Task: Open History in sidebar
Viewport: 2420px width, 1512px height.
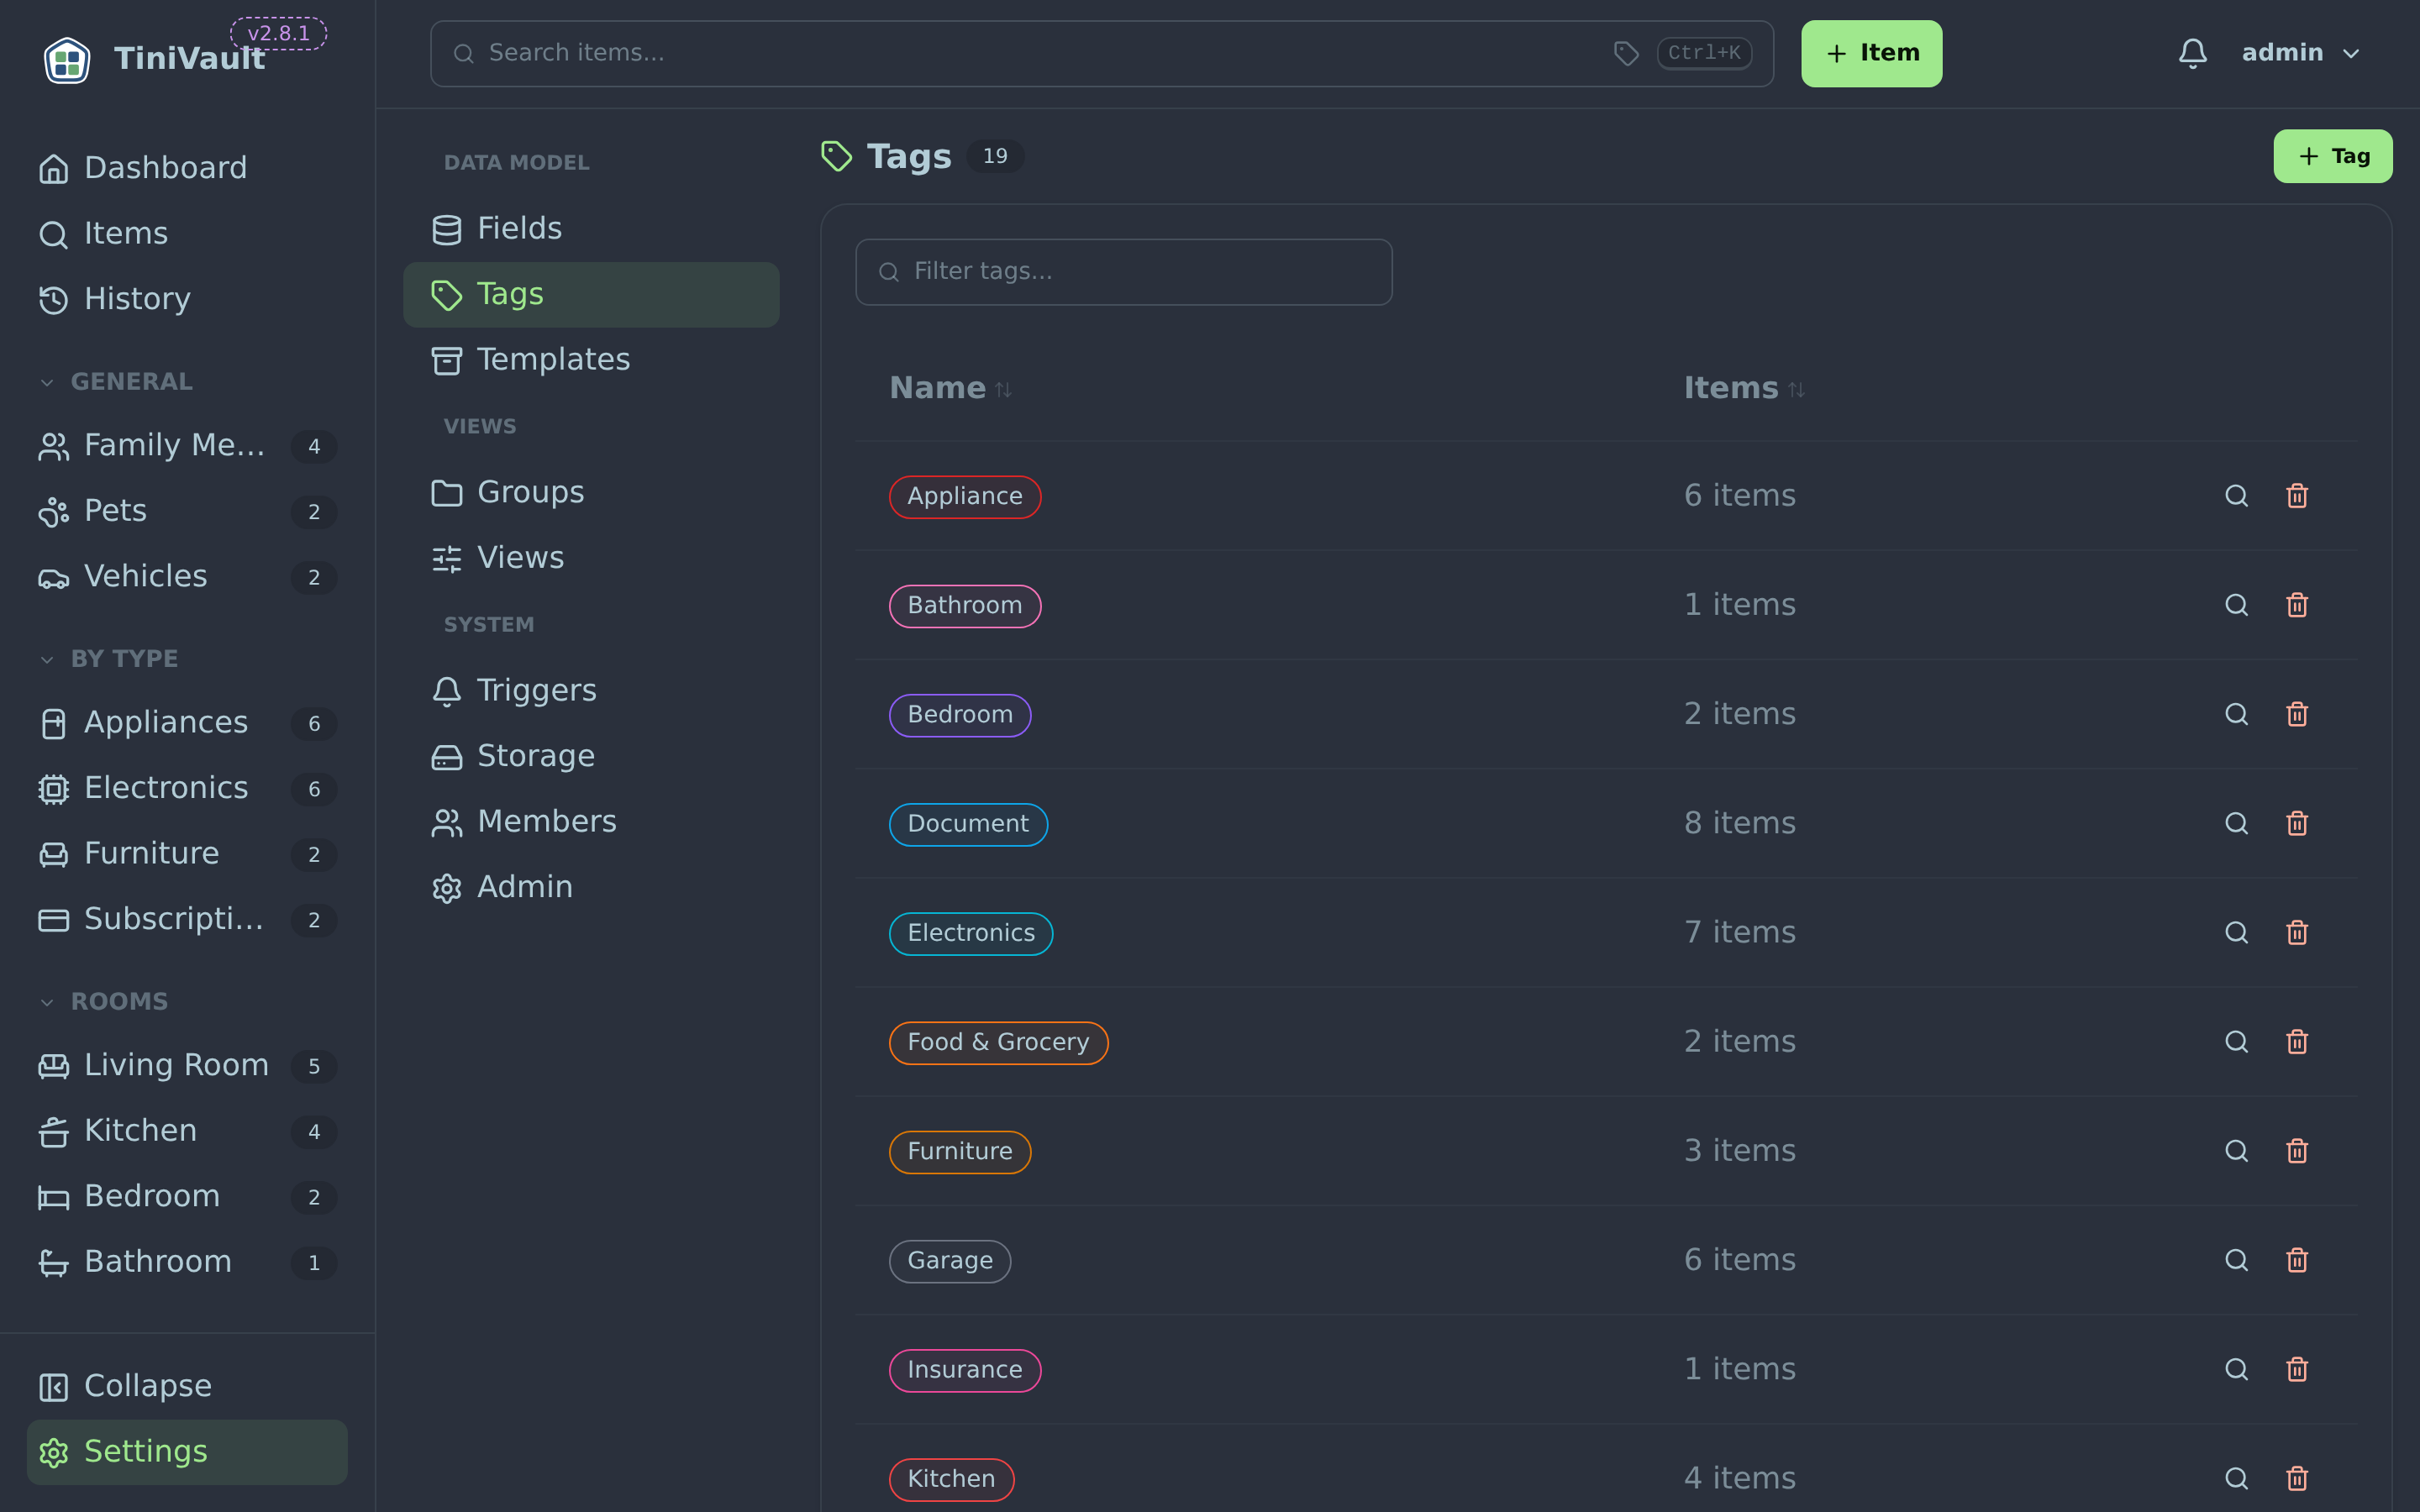Action: click(187, 299)
